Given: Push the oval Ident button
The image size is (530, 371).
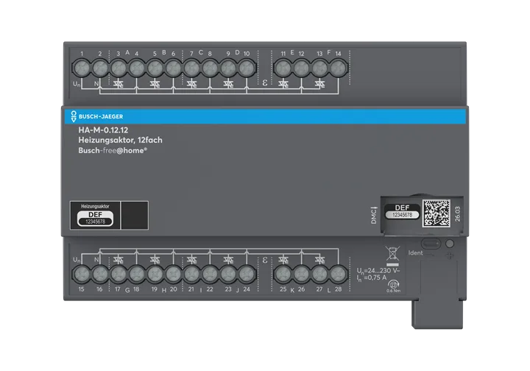Looking at the screenshot, I should (431, 243).
